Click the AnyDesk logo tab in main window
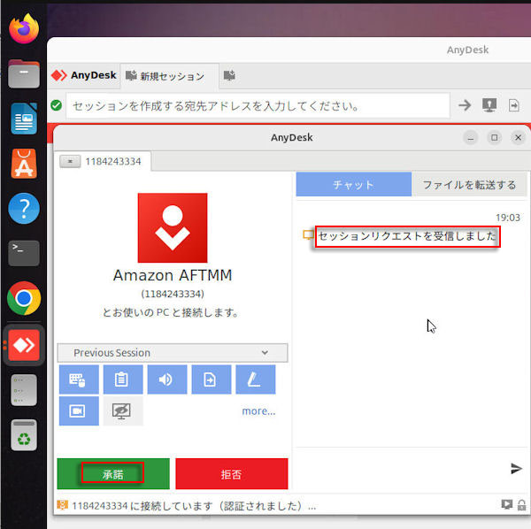This screenshot has height=529, width=531. click(x=84, y=75)
